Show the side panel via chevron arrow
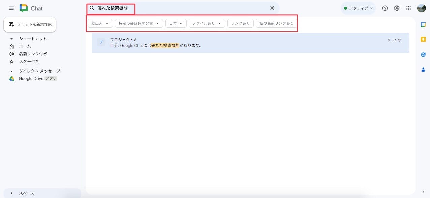The image size is (430, 198). point(423,192)
